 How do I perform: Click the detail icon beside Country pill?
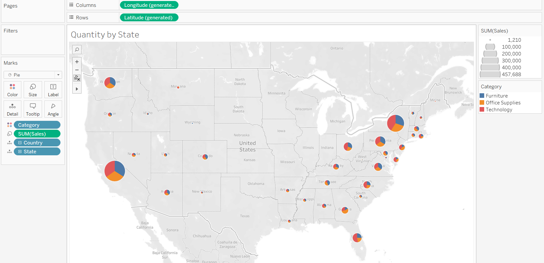[x=10, y=143]
